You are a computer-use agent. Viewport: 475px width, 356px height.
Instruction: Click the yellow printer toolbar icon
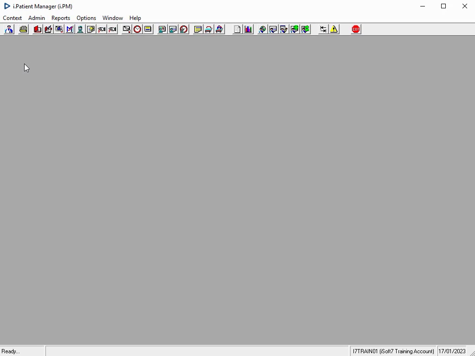coord(23,29)
